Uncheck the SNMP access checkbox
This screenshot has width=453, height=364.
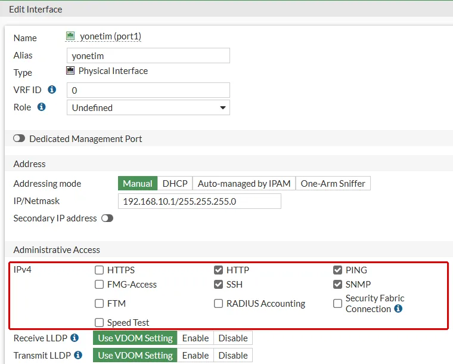click(x=337, y=285)
